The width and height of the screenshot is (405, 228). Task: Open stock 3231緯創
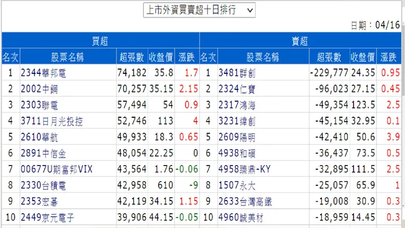[237, 121]
